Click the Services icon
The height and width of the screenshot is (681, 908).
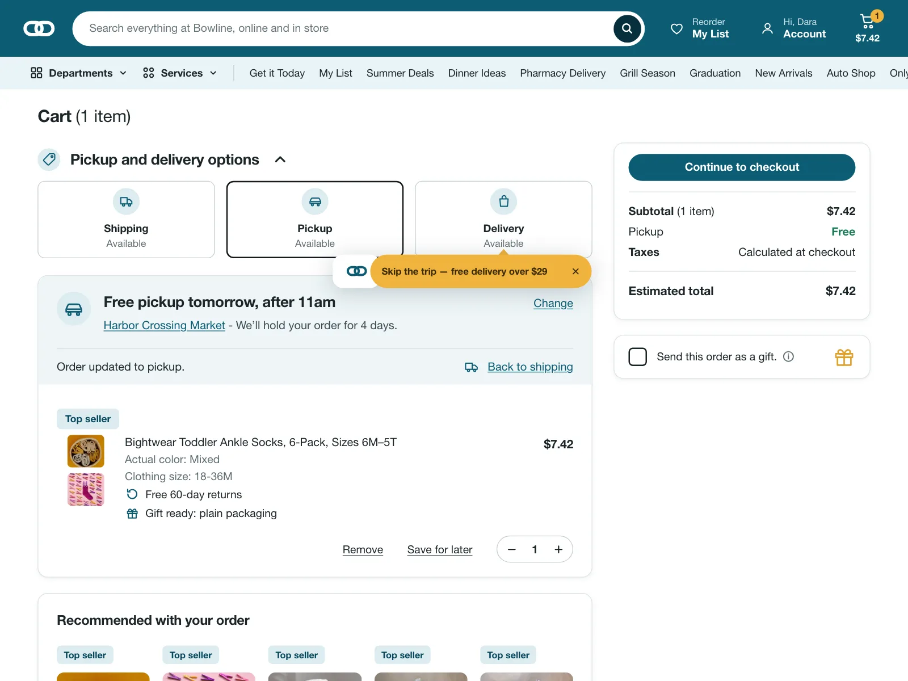[x=149, y=73]
